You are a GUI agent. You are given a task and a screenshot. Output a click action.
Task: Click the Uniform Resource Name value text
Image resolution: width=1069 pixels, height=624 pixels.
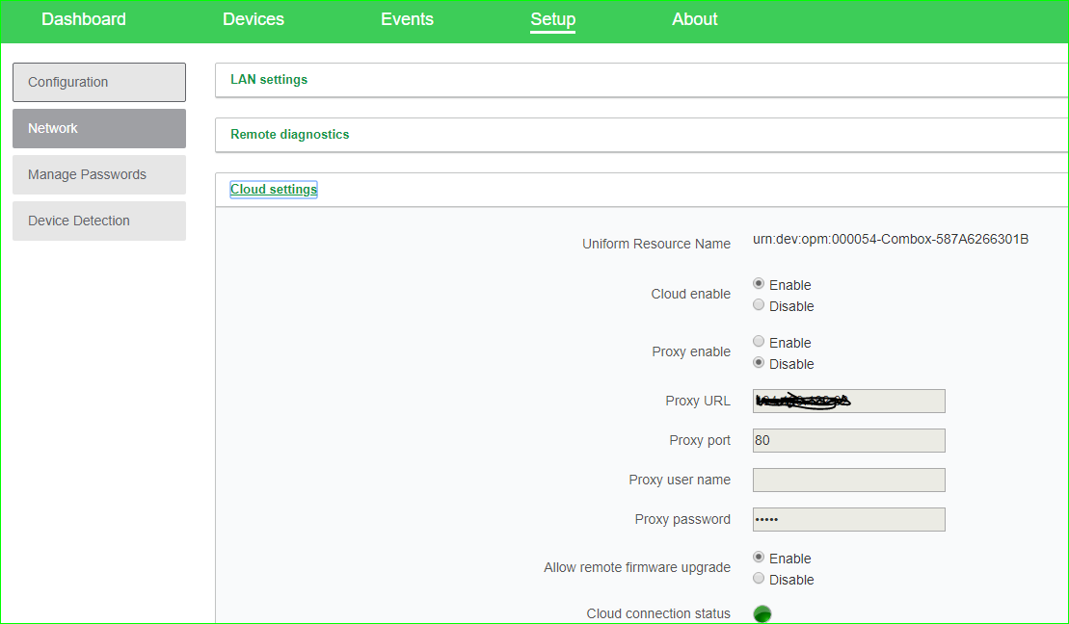[x=891, y=239]
